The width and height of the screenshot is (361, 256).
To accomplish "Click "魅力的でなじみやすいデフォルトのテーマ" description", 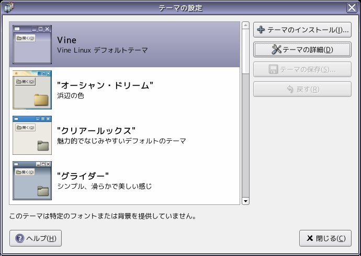I will tap(121, 141).
